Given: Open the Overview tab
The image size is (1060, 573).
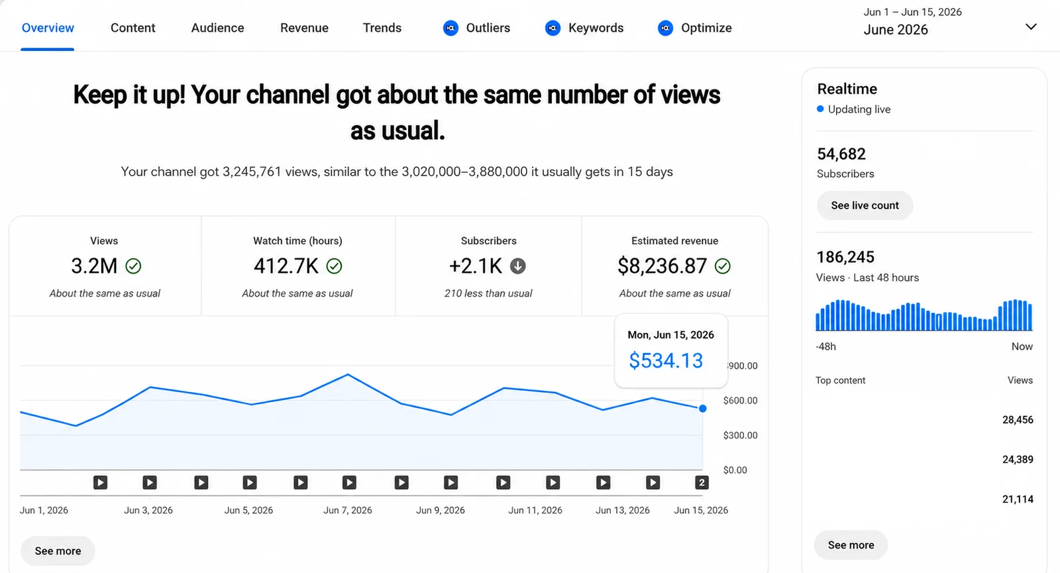Looking at the screenshot, I should tap(48, 28).
